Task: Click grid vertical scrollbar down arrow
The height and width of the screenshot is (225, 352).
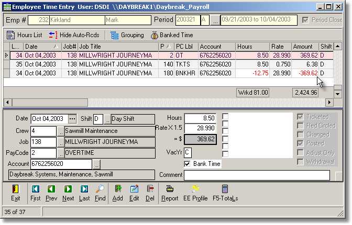Action: click(337, 94)
